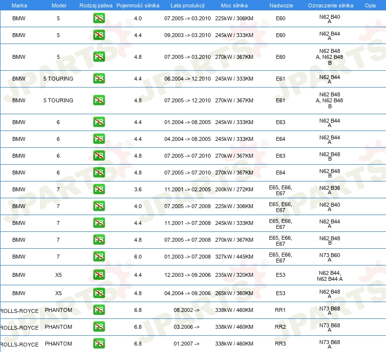Click the 200kW / 272KM engine power cell
Image resolution: width=386 pixels, height=352 pixels.
coord(234,189)
